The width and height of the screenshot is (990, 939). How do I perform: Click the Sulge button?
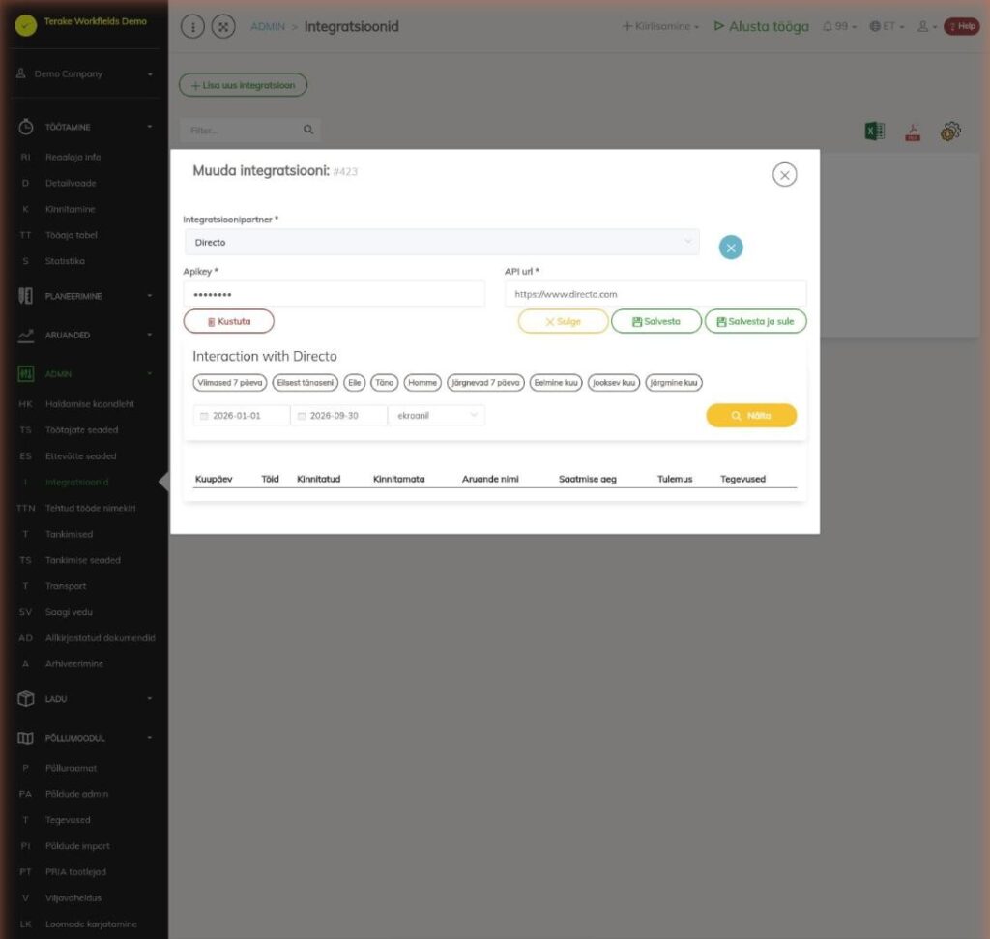pyautogui.click(x=563, y=321)
